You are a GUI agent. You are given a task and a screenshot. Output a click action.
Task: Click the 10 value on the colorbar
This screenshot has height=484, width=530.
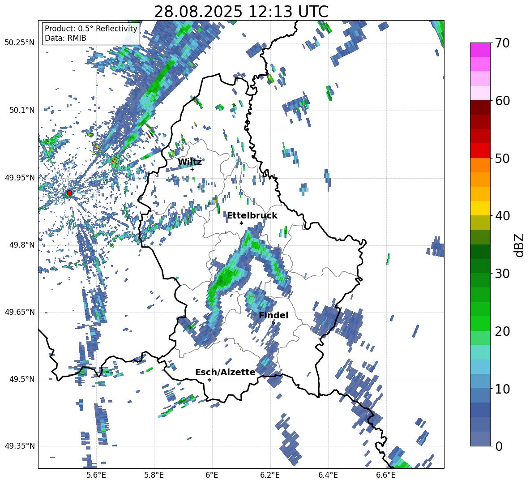click(x=502, y=389)
